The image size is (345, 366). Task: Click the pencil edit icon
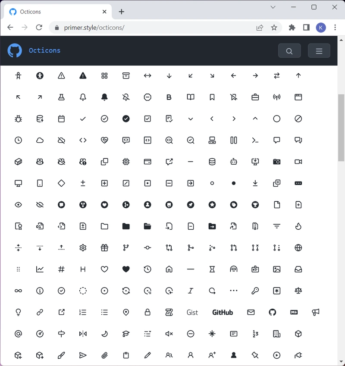coord(147,355)
